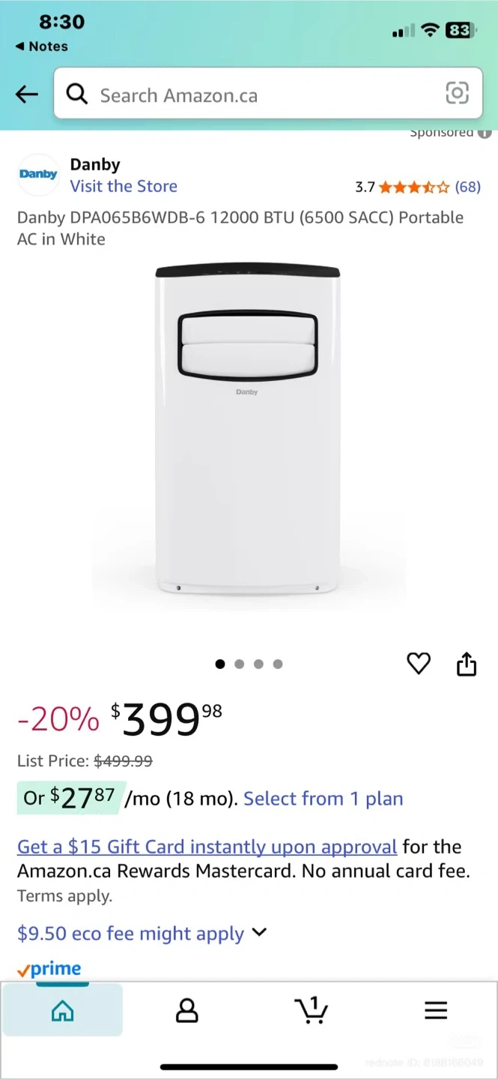Return to Notes app from status bar

click(41, 46)
